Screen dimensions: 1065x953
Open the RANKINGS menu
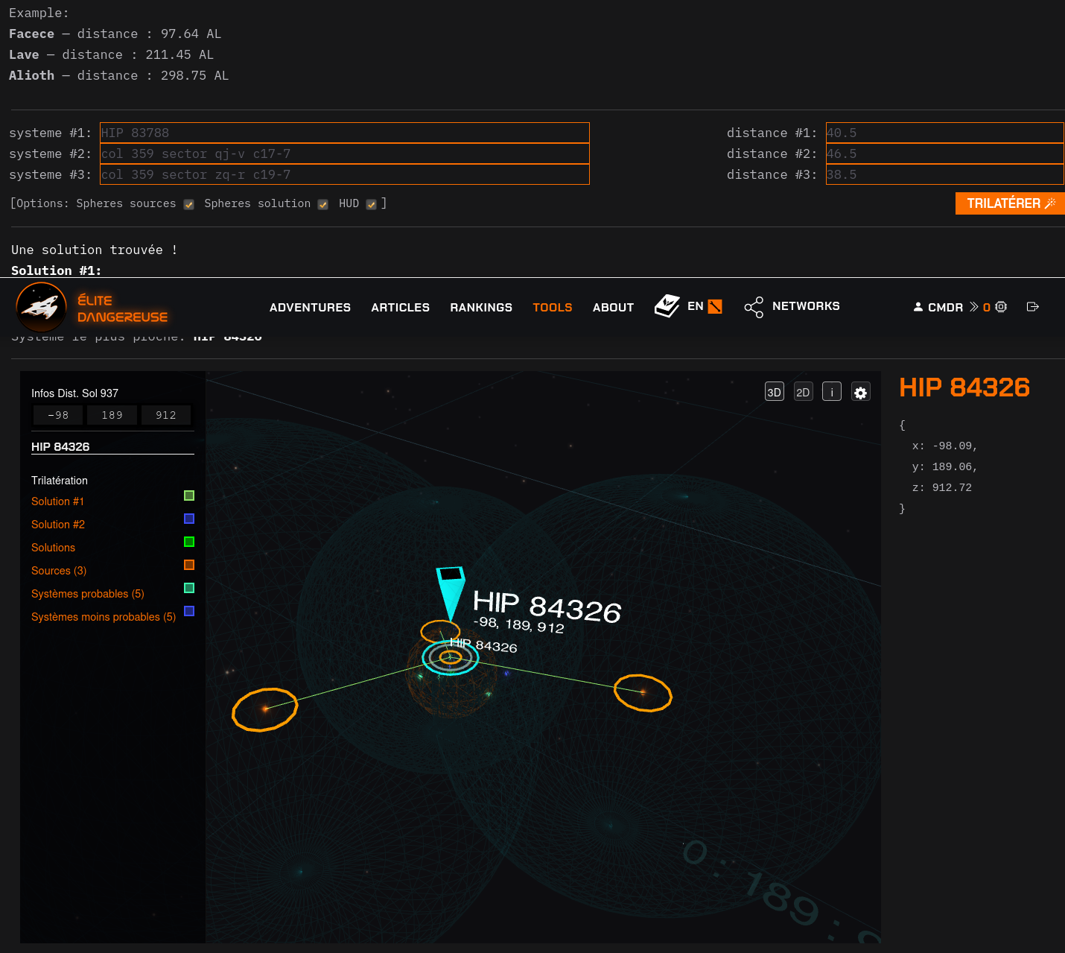481,307
